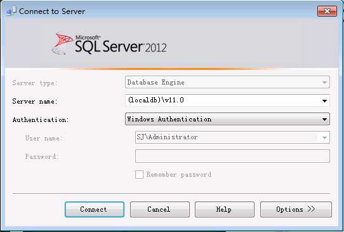The width and height of the screenshot is (344, 232).
Task: Click the Microsoft SQL Server 2012 logo
Action: (x=109, y=43)
